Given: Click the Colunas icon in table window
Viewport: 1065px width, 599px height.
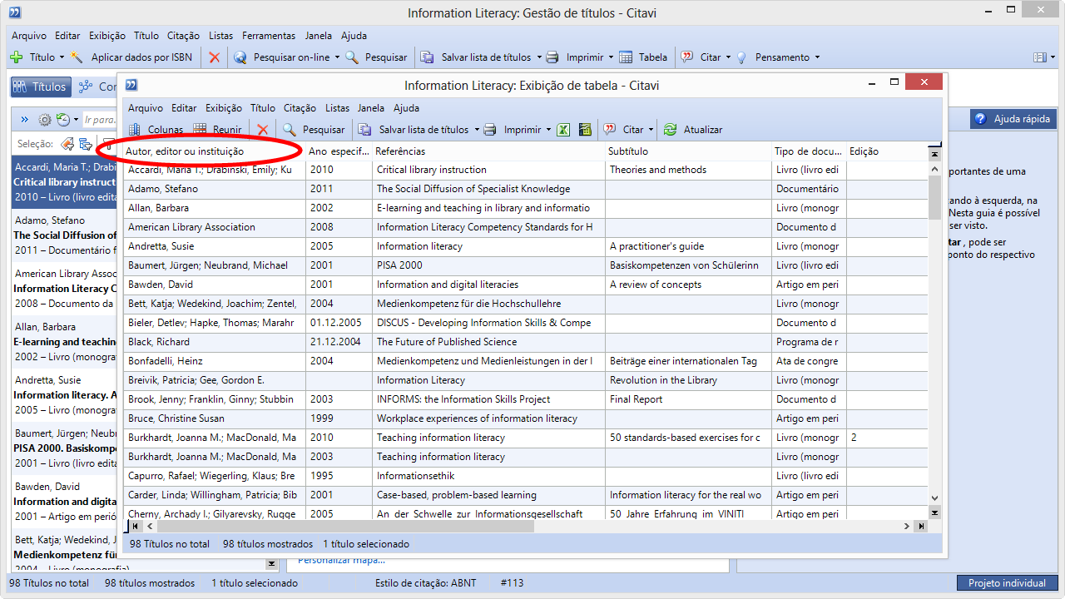Looking at the screenshot, I should point(134,130).
